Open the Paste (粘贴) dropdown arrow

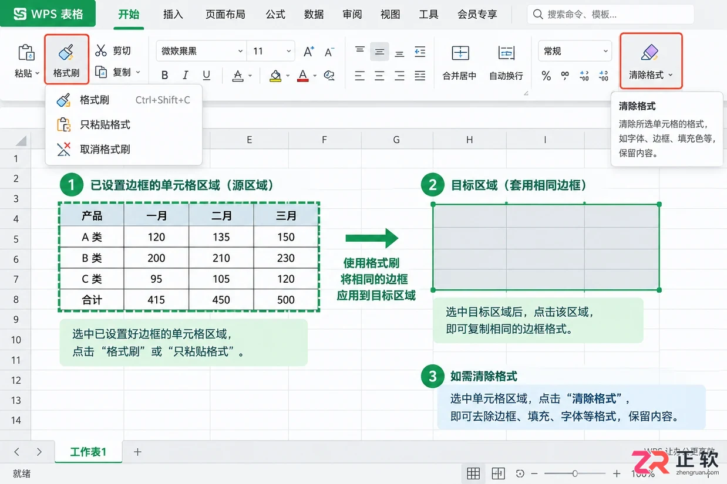tap(38, 74)
